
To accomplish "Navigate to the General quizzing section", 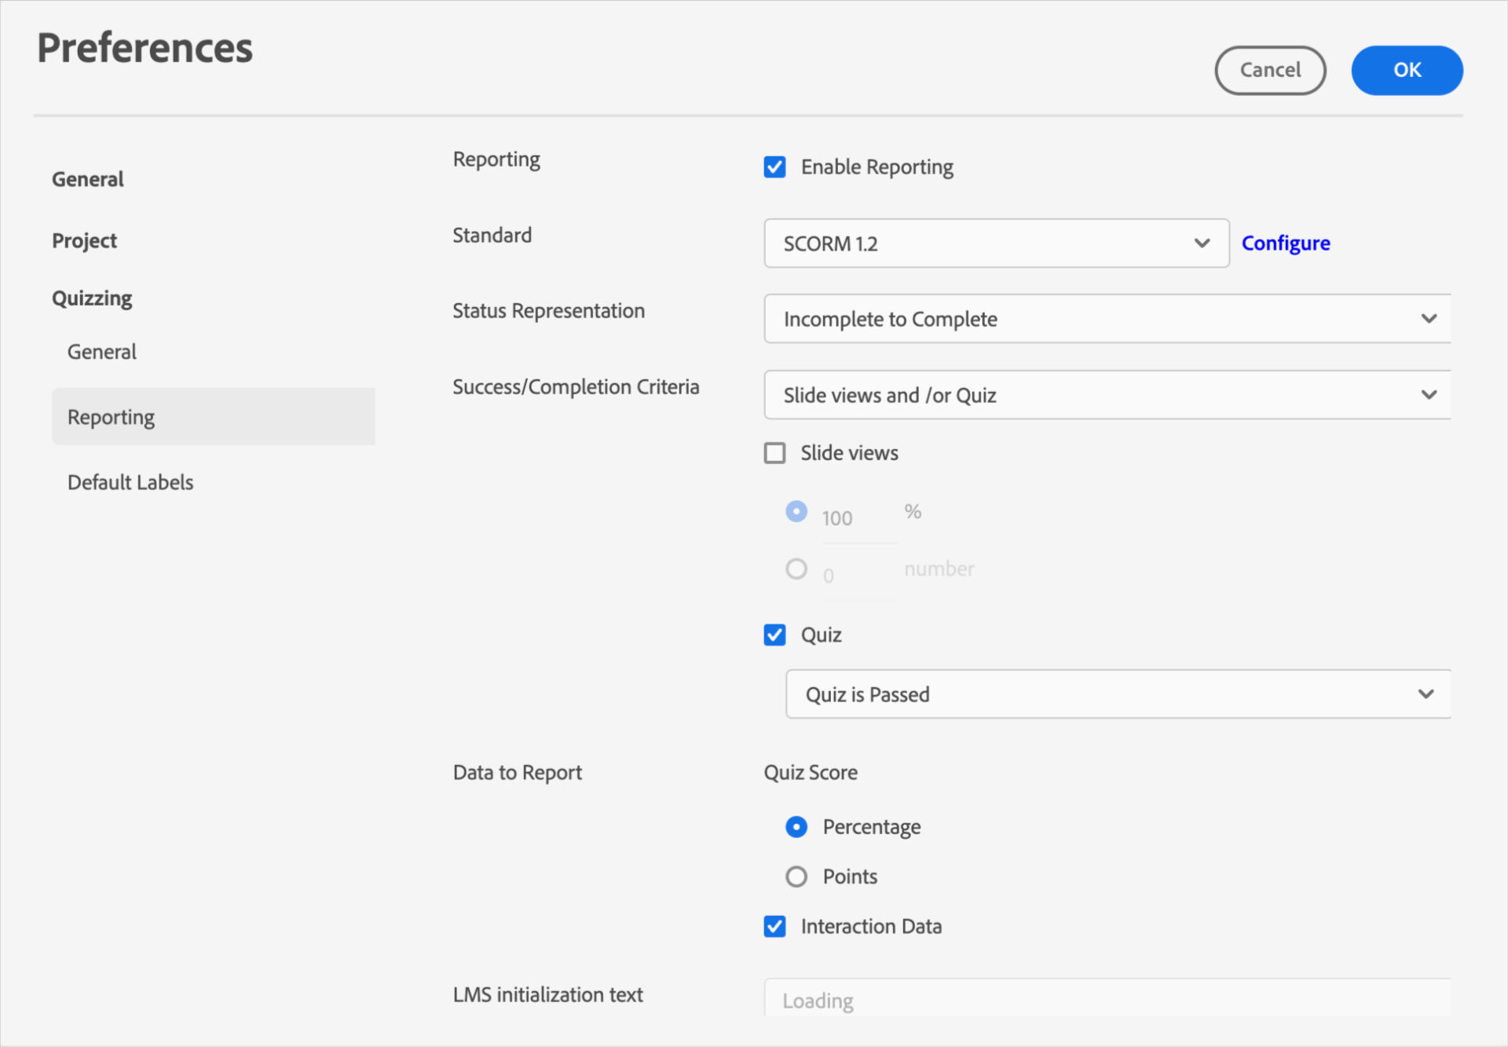I will click(x=102, y=352).
